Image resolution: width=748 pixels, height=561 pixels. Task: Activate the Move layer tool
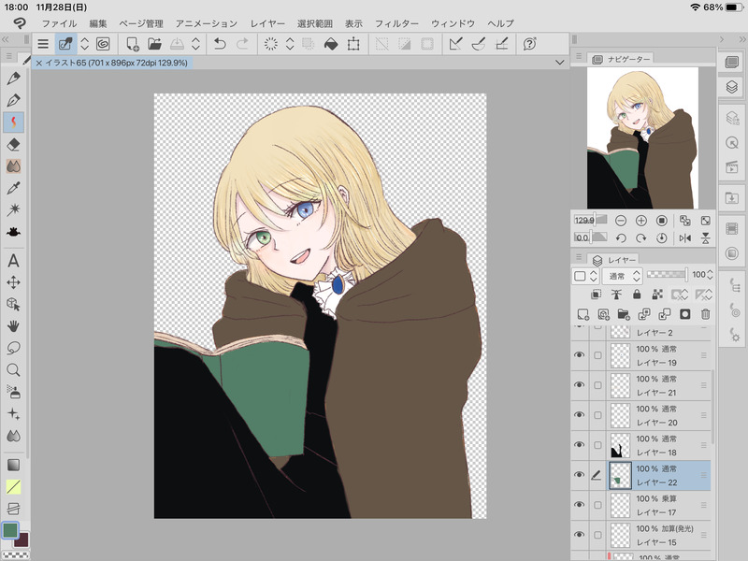[x=13, y=282]
